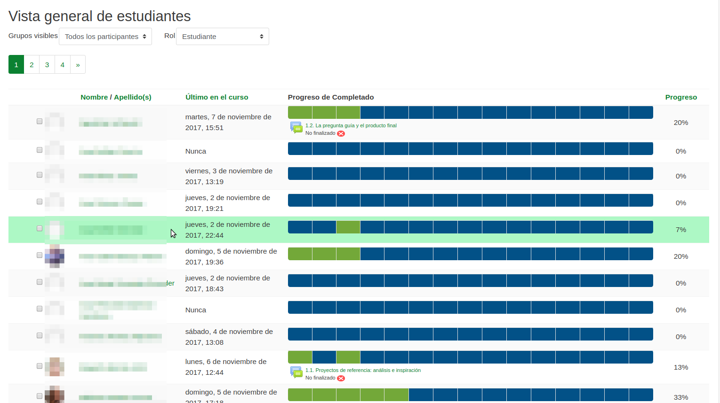720x403 pixels.
Task: Click avatar in the highlighted 7% row
Action: pos(55,230)
